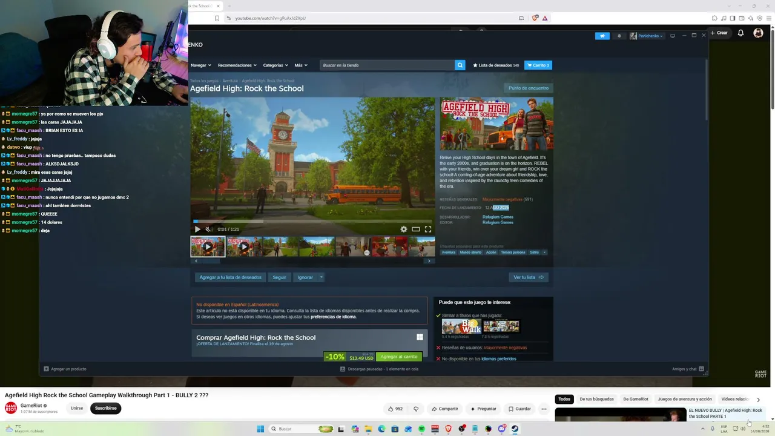
Task: Click Agregar al carrito button
Action: [x=399, y=357]
